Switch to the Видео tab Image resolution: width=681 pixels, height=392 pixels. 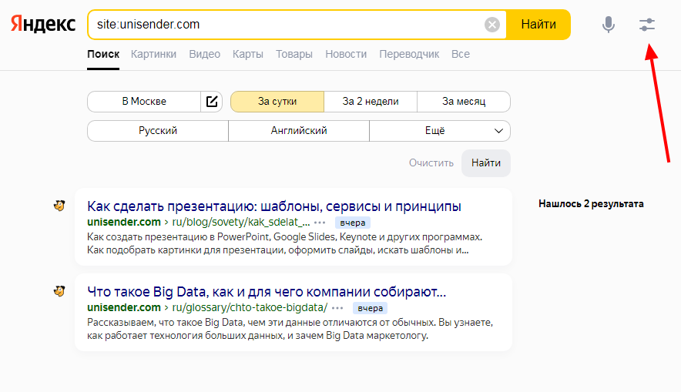[x=205, y=54]
